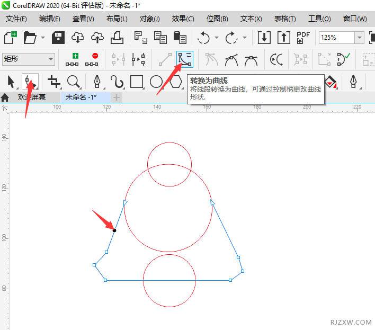Click the Print icon
375x330 pixels.
click(117, 38)
